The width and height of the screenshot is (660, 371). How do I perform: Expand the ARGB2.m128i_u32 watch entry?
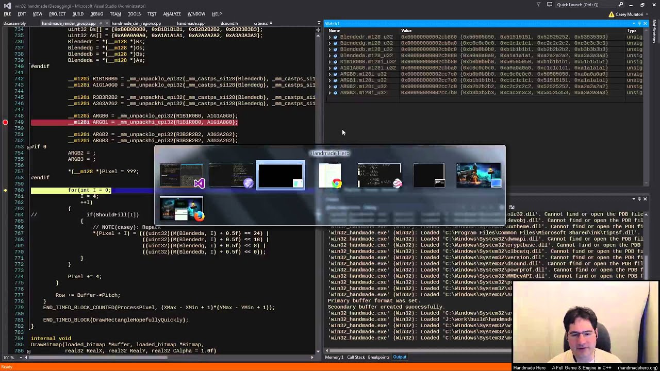pyautogui.click(x=330, y=87)
